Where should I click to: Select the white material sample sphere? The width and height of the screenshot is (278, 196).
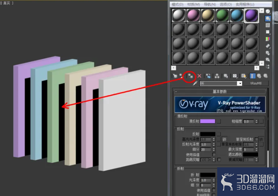pyautogui.click(x=179, y=15)
